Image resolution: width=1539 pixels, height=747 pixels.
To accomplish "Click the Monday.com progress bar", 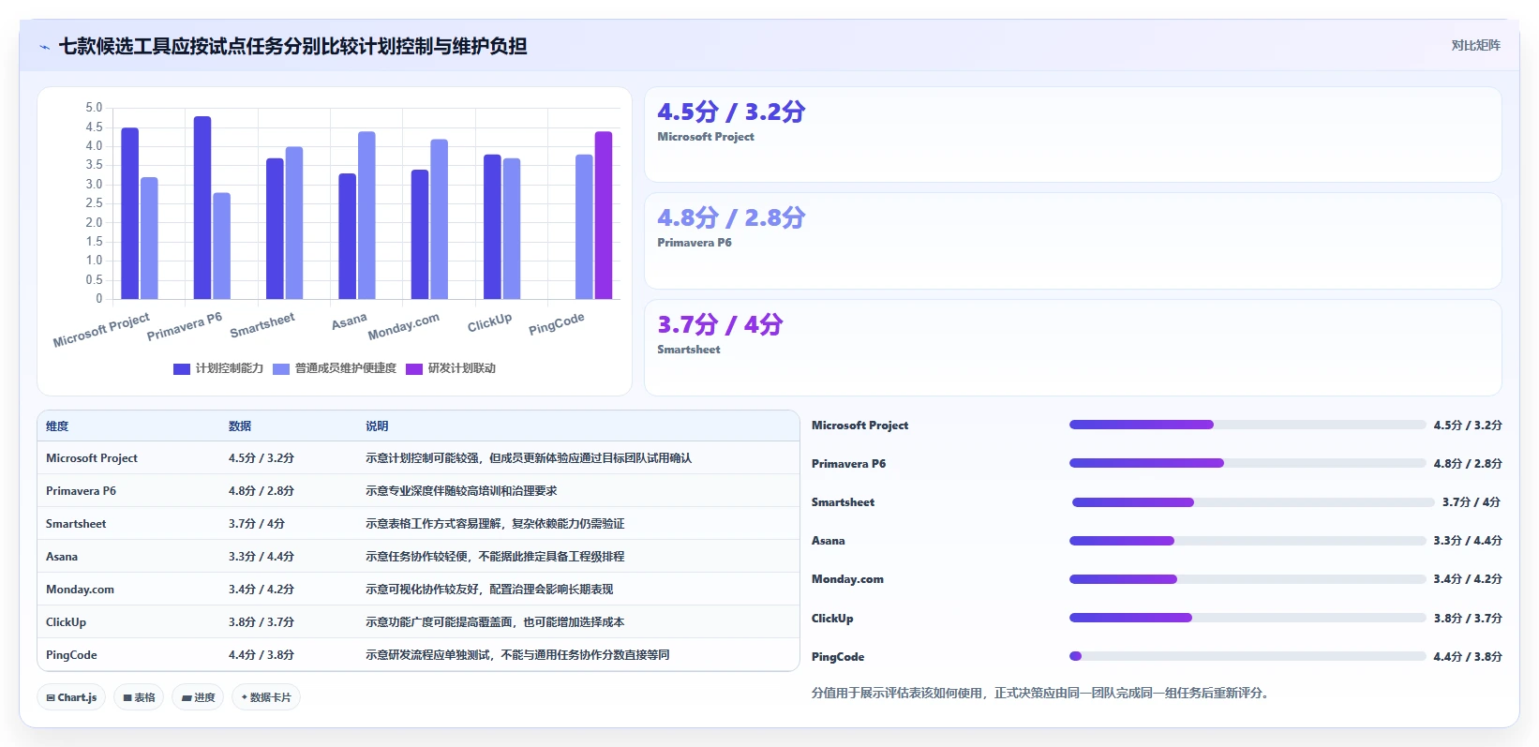I will point(1248,579).
